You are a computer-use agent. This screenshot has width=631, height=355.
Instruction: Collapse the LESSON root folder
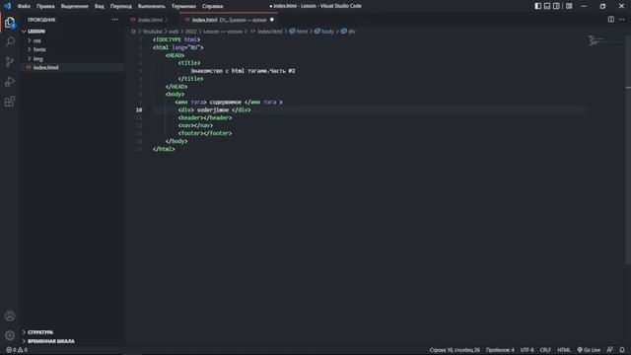(x=36, y=31)
